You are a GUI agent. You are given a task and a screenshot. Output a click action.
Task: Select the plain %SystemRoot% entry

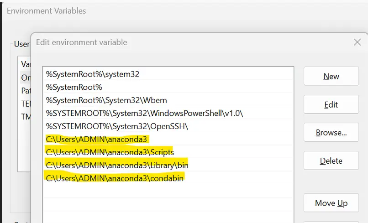168,87
